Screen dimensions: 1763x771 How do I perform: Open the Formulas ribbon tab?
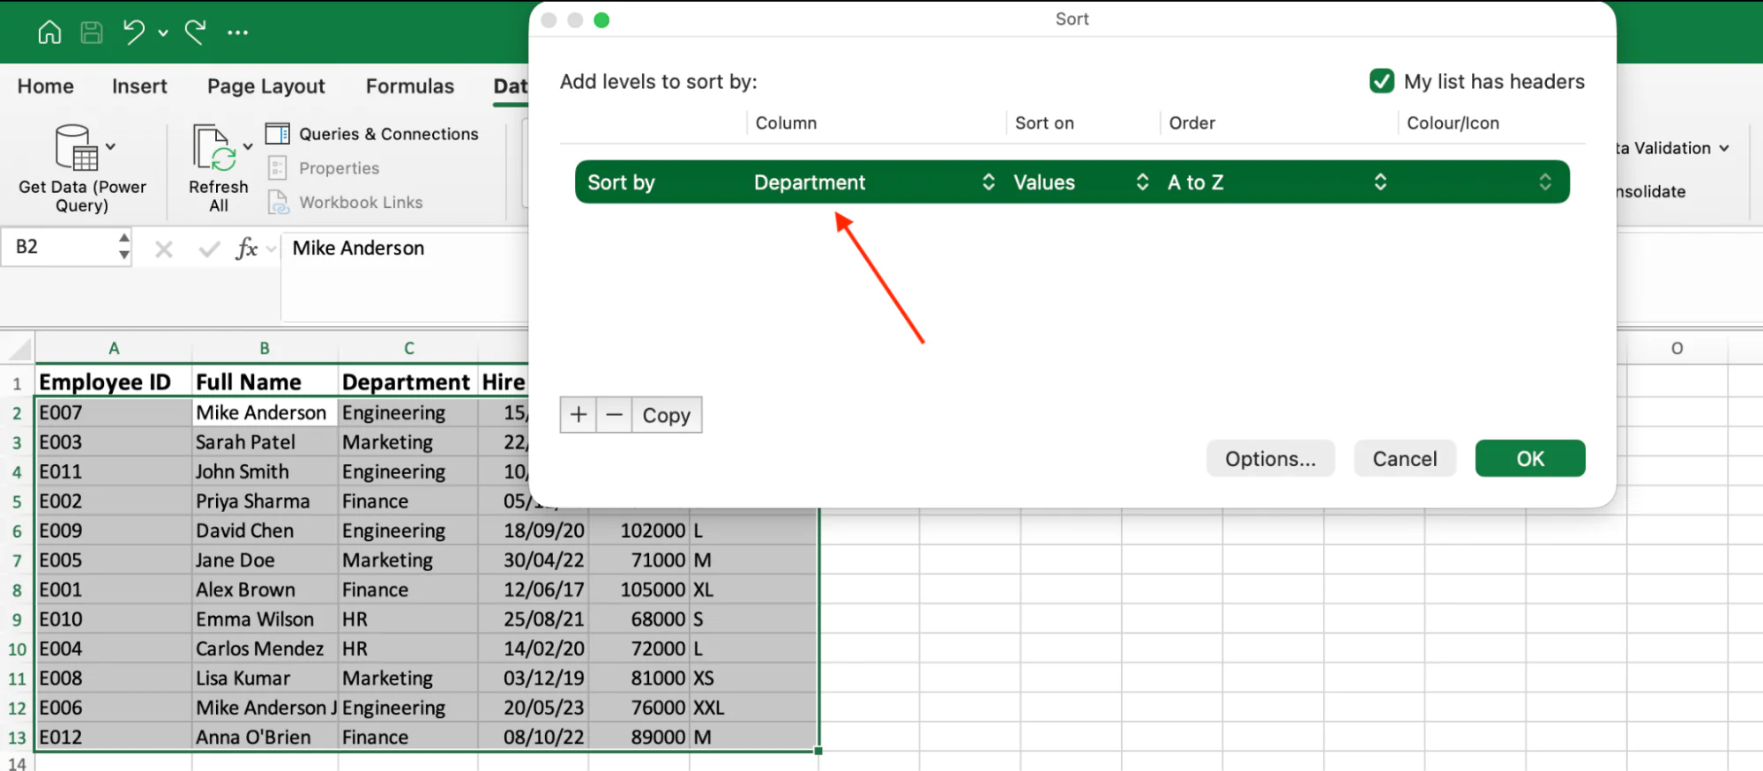(x=410, y=86)
